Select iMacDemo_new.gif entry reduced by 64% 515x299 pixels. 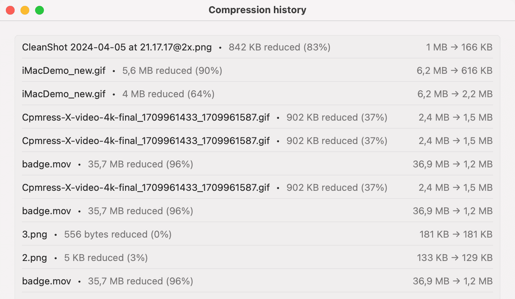(x=64, y=94)
